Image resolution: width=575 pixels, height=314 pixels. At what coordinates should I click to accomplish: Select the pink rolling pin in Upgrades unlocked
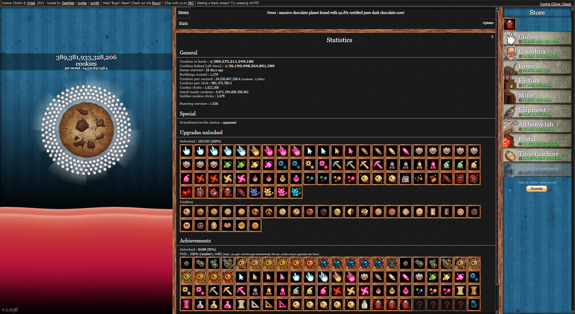click(x=405, y=151)
